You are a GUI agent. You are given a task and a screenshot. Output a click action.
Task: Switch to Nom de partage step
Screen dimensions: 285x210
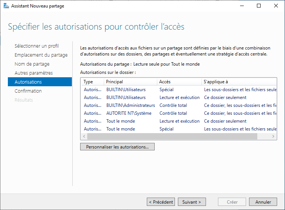coord(32,64)
